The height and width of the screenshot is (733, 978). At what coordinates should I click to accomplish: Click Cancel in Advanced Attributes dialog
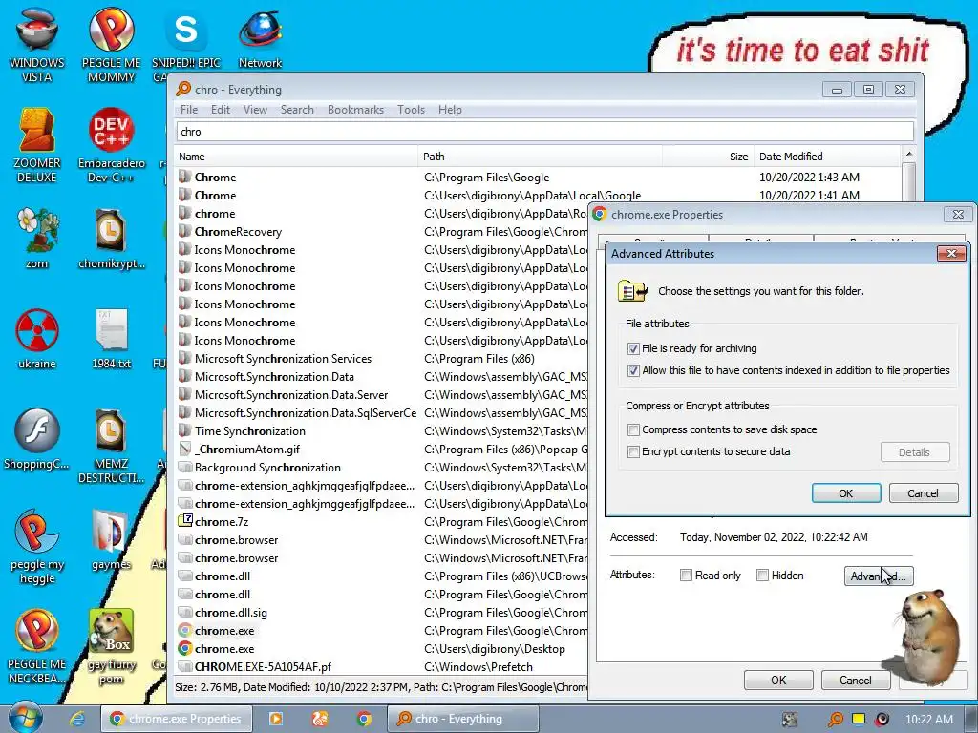tap(923, 493)
